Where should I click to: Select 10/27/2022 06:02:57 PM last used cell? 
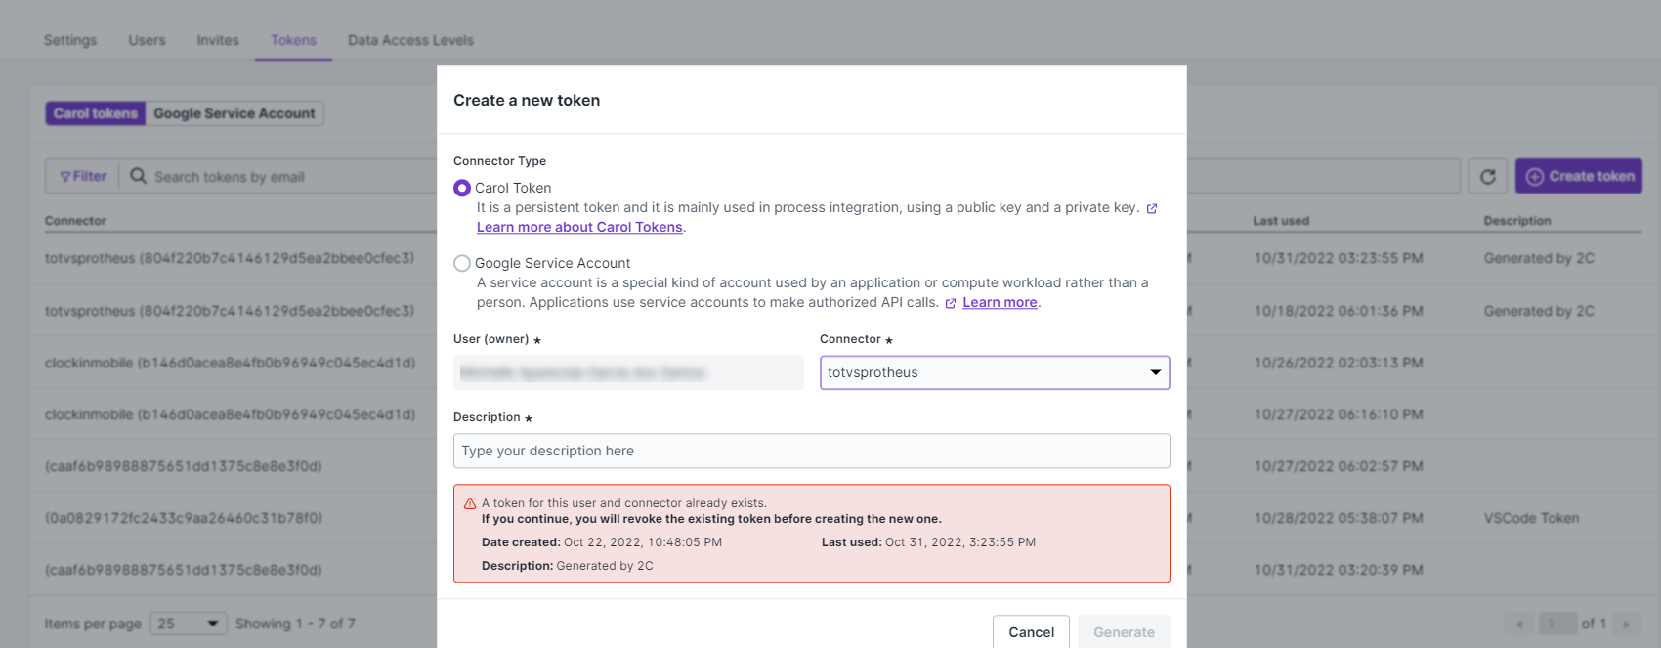tap(1339, 466)
